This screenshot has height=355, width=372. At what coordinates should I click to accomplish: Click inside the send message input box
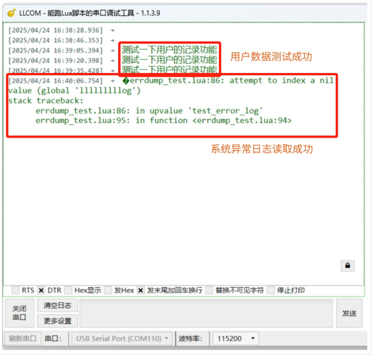[206, 313]
